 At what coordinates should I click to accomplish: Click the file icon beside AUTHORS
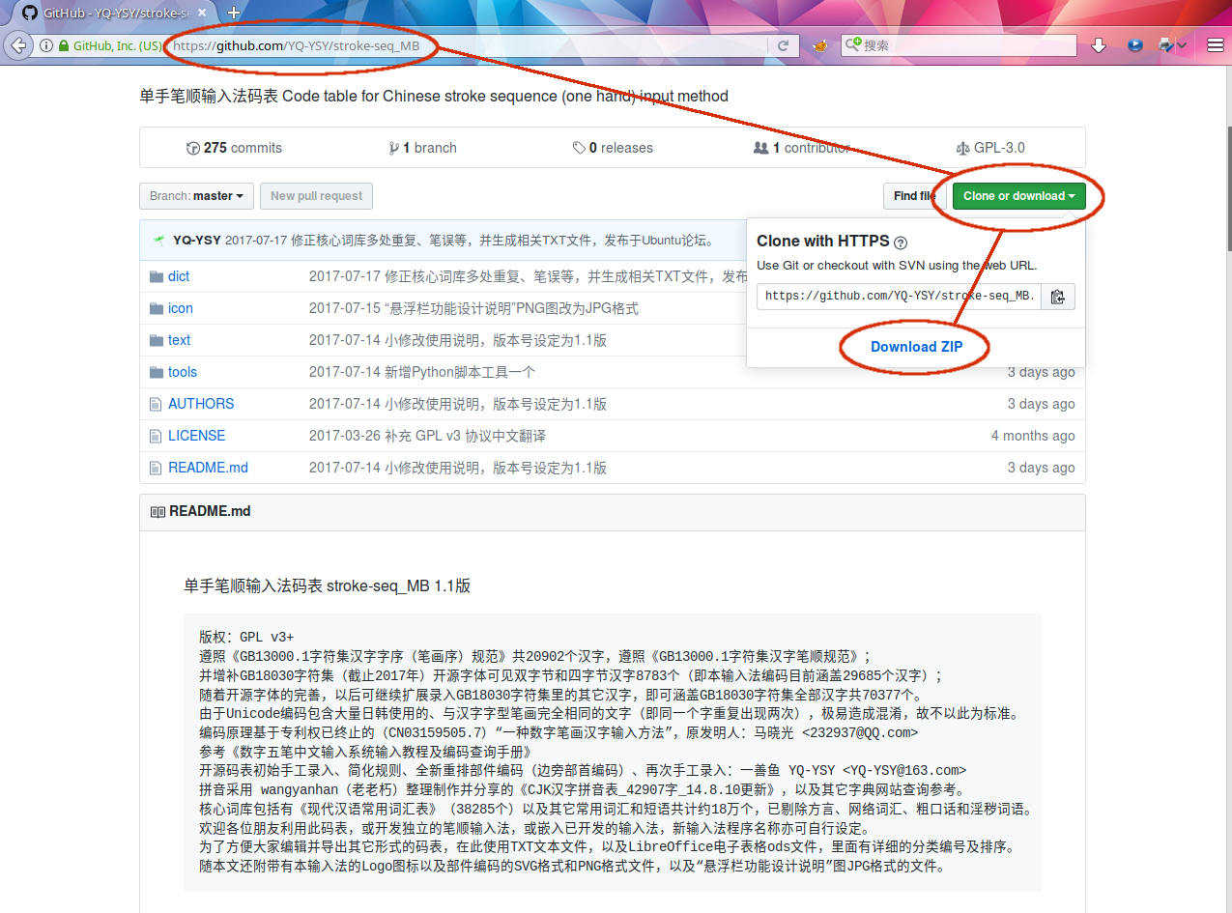[x=157, y=404]
